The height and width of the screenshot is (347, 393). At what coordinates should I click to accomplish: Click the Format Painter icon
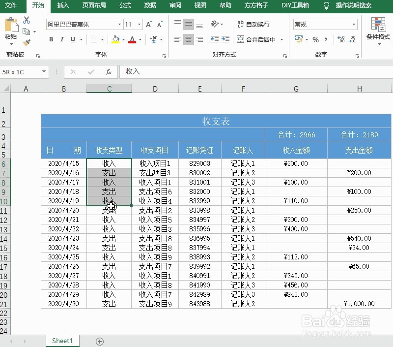pyautogui.click(x=27, y=42)
